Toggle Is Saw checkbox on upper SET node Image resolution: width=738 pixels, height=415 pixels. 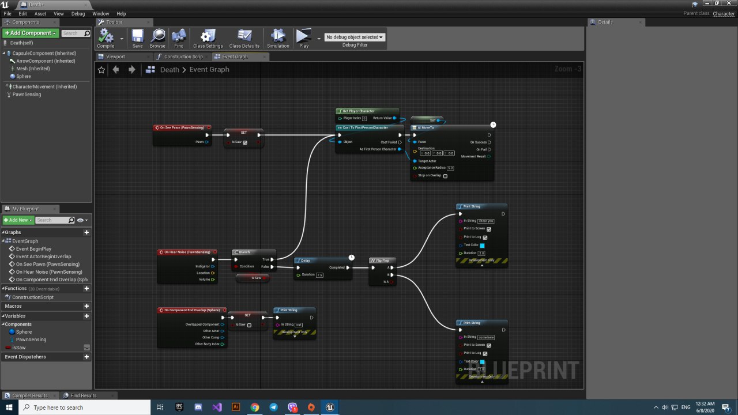coord(245,142)
